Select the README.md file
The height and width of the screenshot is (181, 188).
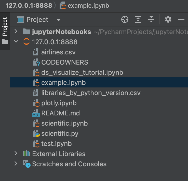(60, 113)
